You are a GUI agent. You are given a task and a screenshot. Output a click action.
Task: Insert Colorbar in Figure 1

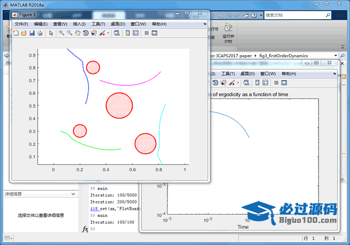pyautogui.click(x=127, y=33)
